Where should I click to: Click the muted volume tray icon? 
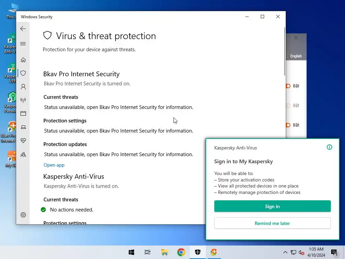coord(301,252)
